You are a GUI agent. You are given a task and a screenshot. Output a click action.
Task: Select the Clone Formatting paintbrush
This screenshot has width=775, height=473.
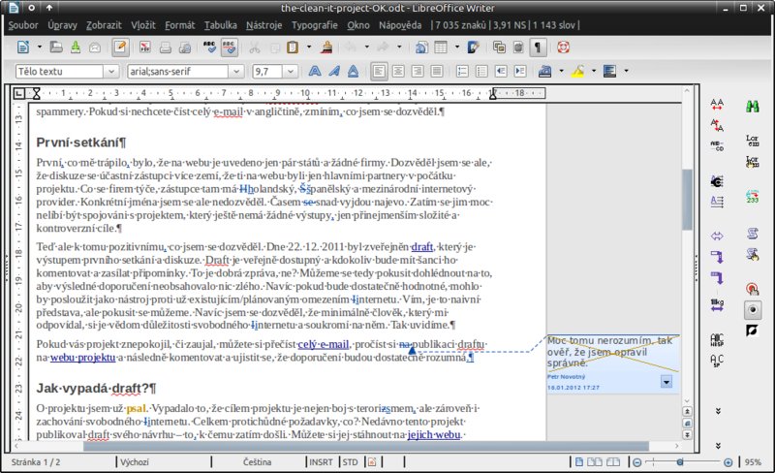326,47
